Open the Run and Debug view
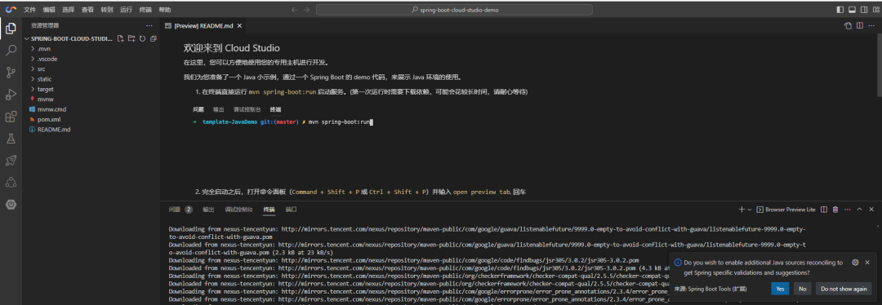The width and height of the screenshot is (882, 305). (11, 95)
